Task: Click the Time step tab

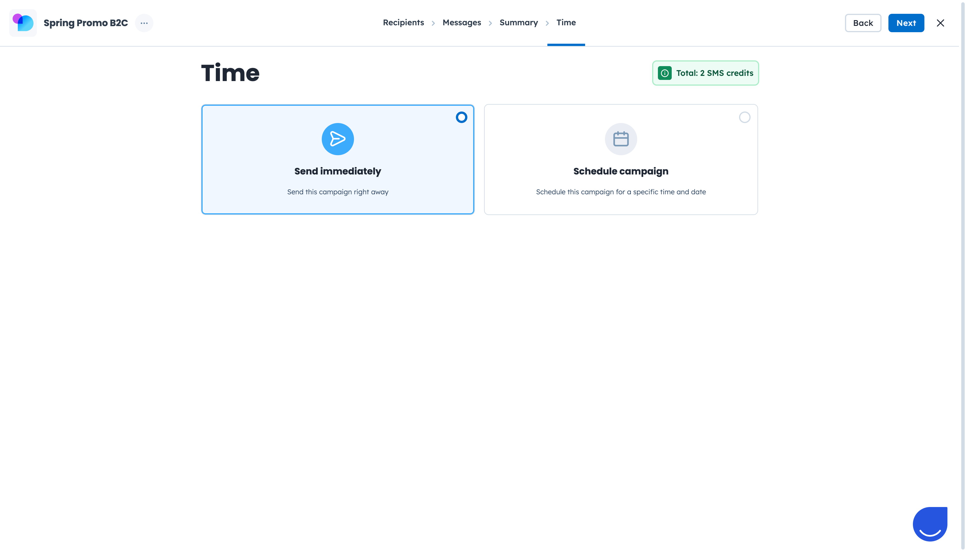Action: [566, 22]
